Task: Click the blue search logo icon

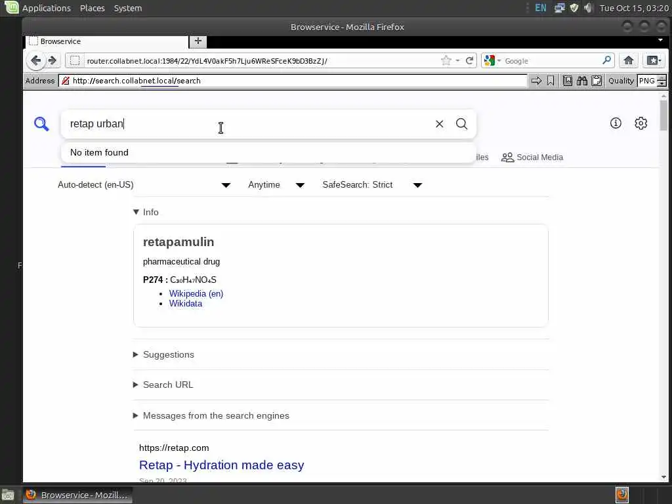Action: pos(41,124)
